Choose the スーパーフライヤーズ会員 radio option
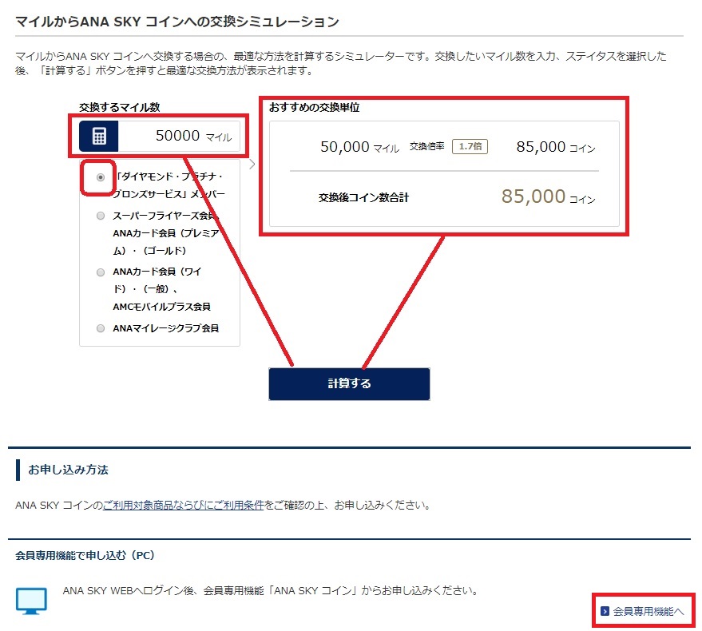The width and height of the screenshot is (702, 631). point(101,216)
